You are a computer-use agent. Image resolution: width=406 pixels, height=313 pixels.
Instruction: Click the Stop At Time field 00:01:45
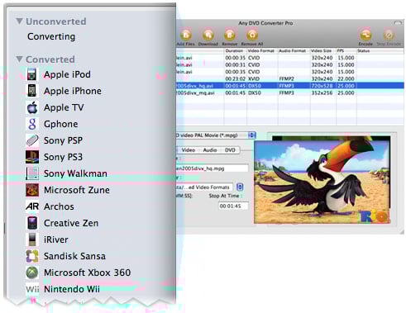(x=233, y=206)
